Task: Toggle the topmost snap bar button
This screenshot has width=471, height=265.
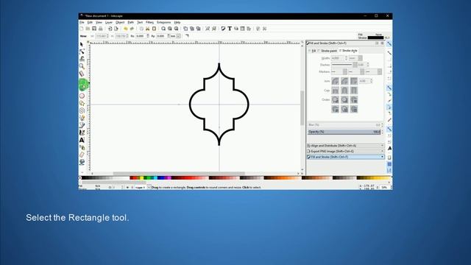Action: click(389, 44)
